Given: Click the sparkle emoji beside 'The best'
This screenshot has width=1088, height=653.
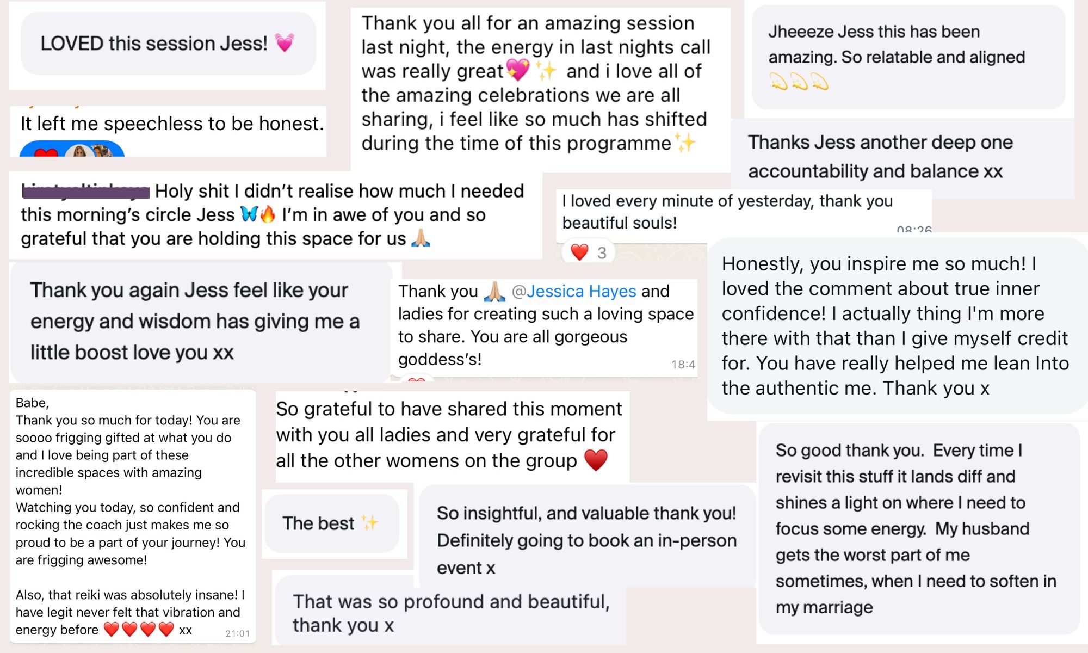Looking at the screenshot, I should coord(370,523).
